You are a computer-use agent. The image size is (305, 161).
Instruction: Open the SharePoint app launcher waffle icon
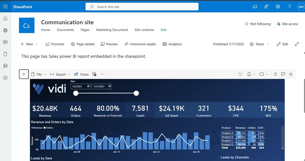click(x=5, y=7)
